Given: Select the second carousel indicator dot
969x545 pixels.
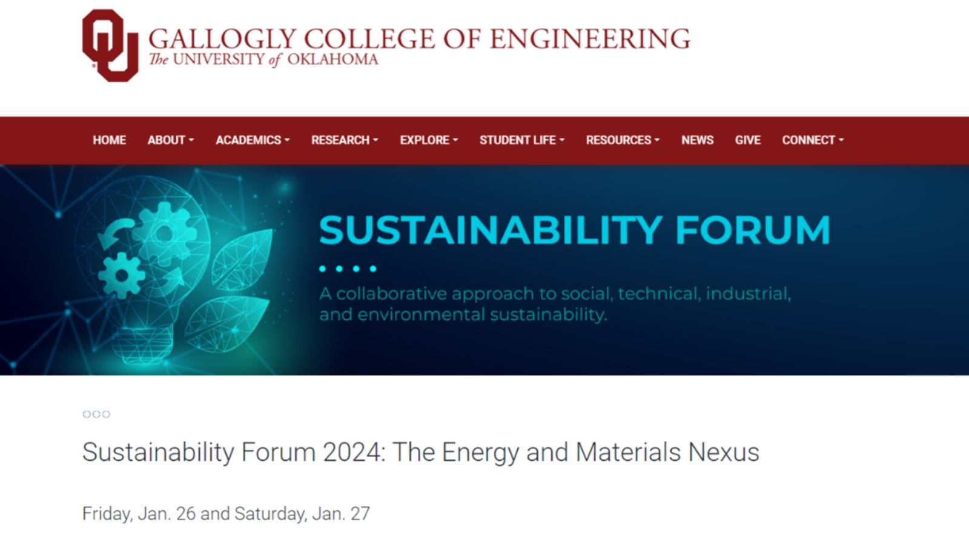Looking at the screenshot, I should 96,414.
